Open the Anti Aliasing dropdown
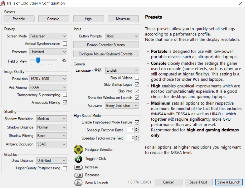 coord(48,87)
